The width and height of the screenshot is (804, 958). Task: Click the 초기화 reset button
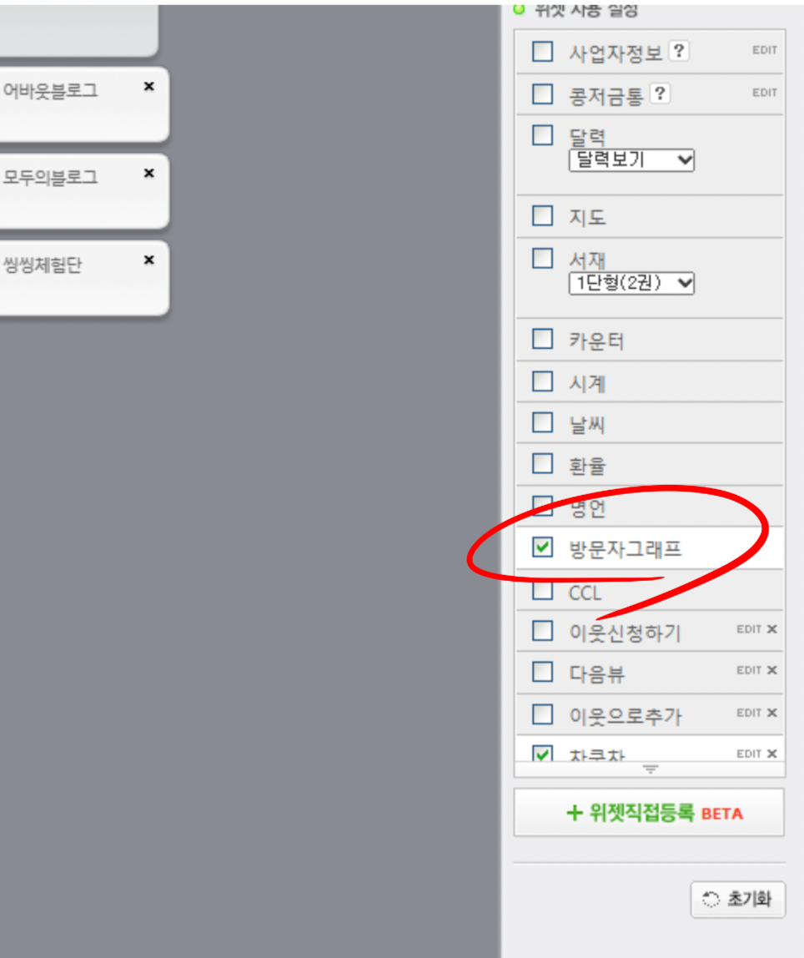[737, 900]
